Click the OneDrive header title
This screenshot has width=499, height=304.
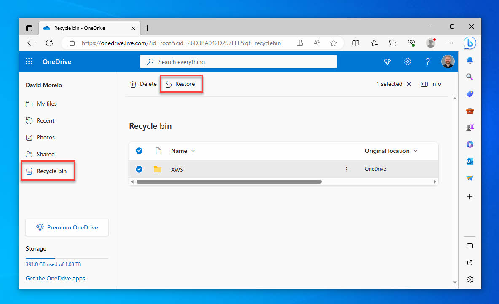(57, 62)
